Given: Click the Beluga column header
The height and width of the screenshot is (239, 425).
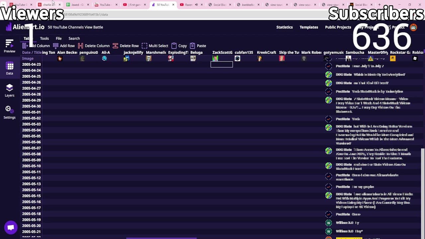Looking at the screenshot, I should [197, 52].
